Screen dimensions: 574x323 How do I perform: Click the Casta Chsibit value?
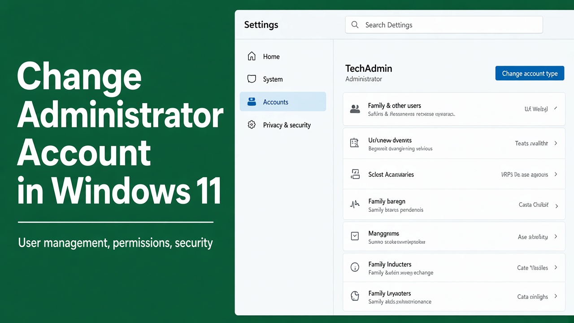click(534, 205)
